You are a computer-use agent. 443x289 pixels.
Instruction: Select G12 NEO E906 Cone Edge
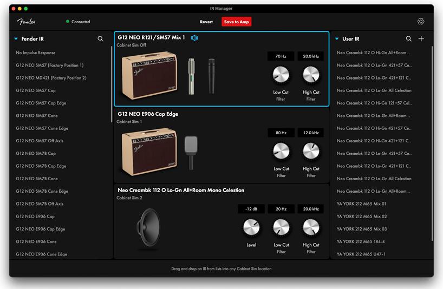click(x=42, y=254)
